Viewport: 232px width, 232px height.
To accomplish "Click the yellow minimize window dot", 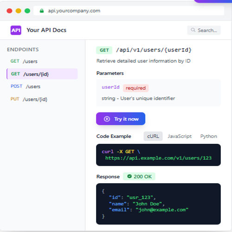I will (x=19, y=11).
